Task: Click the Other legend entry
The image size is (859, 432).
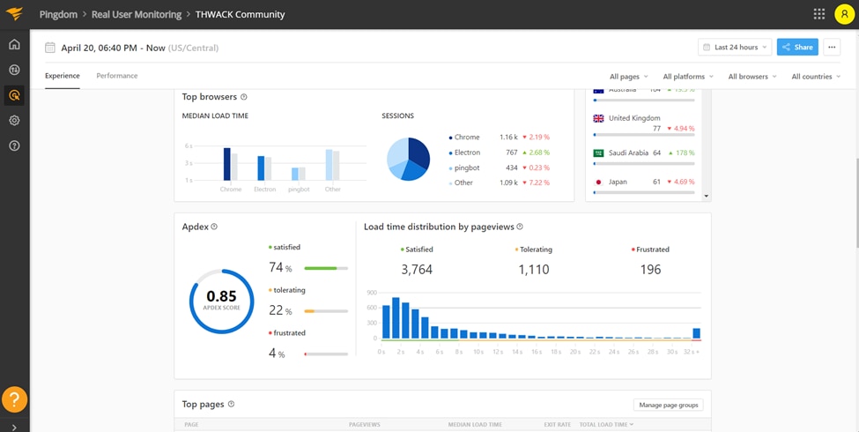Action: pyautogui.click(x=461, y=182)
